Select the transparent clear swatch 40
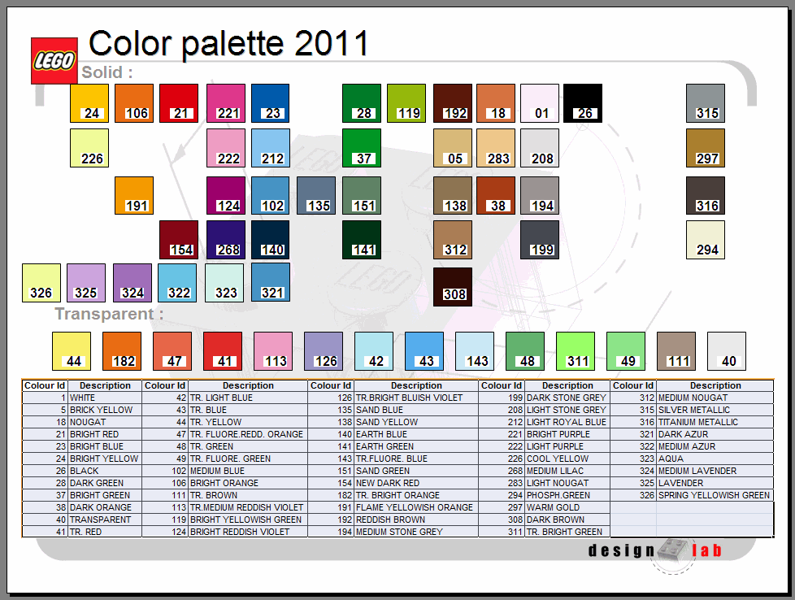Screen dimensions: 795x600 (727, 351)
